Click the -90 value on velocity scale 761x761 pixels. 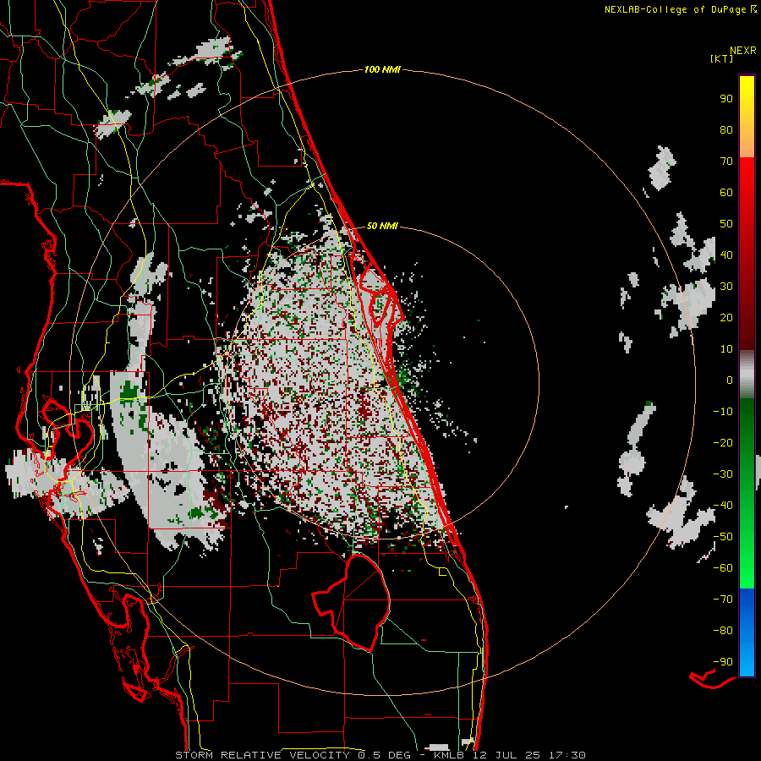(x=723, y=662)
